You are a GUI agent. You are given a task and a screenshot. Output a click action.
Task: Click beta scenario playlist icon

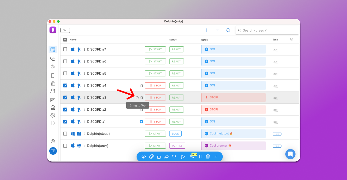192,157
